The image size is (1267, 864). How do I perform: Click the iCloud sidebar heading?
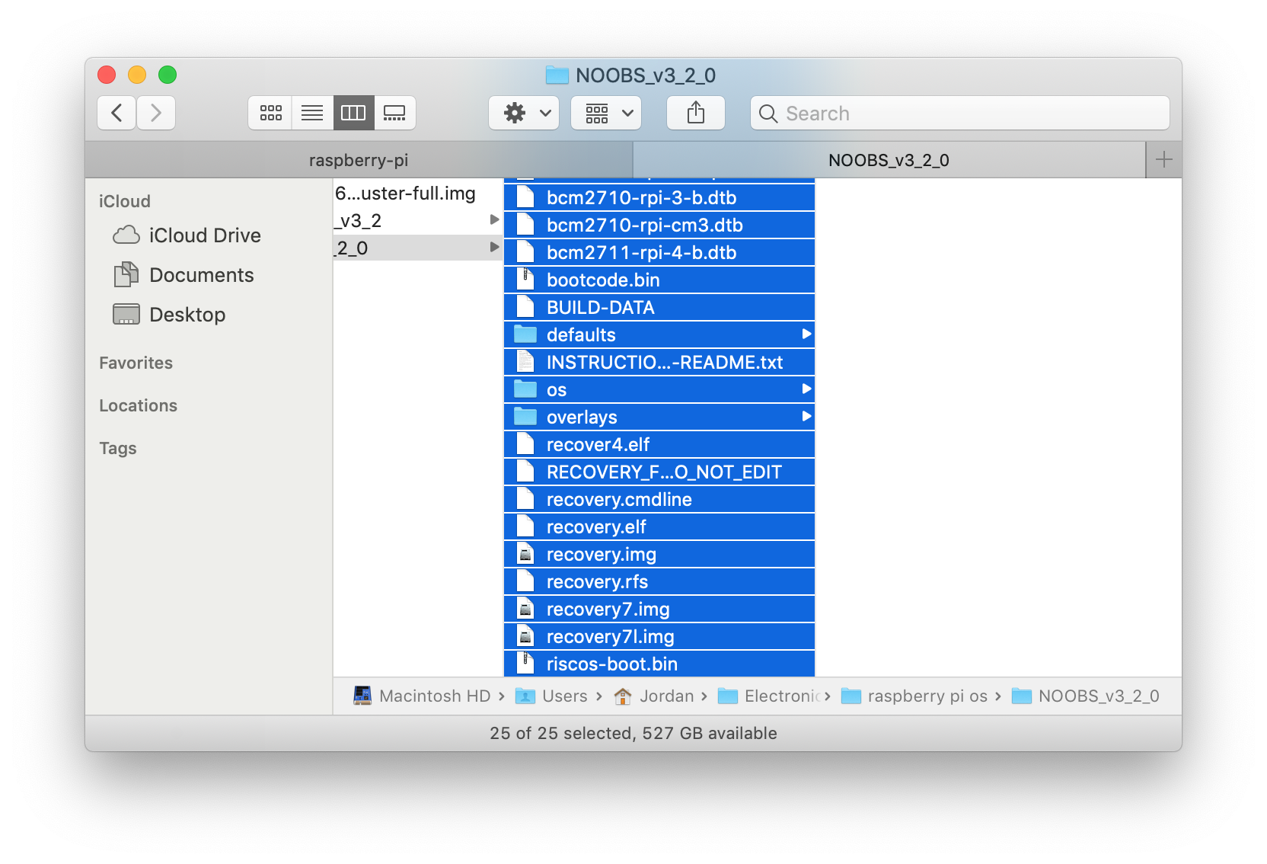point(125,201)
